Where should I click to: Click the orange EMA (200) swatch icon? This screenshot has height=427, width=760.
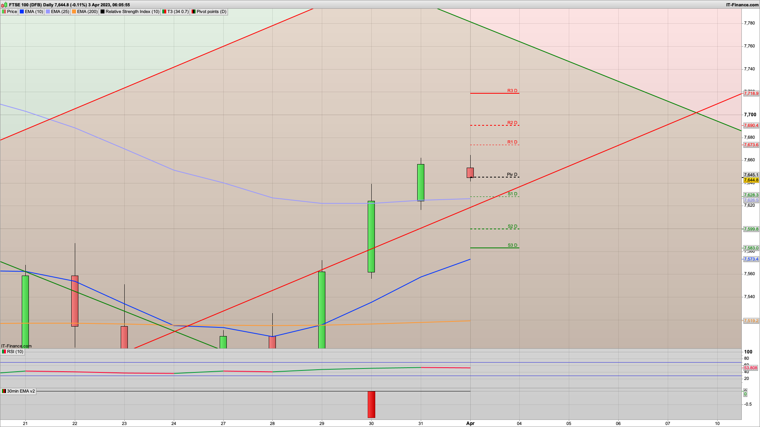point(74,12)
